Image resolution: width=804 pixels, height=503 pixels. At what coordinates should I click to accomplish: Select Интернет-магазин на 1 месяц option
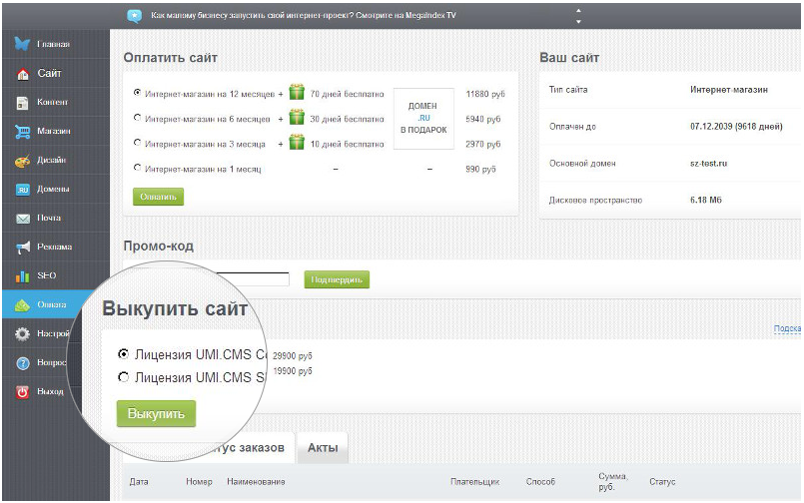coord(137,168)
